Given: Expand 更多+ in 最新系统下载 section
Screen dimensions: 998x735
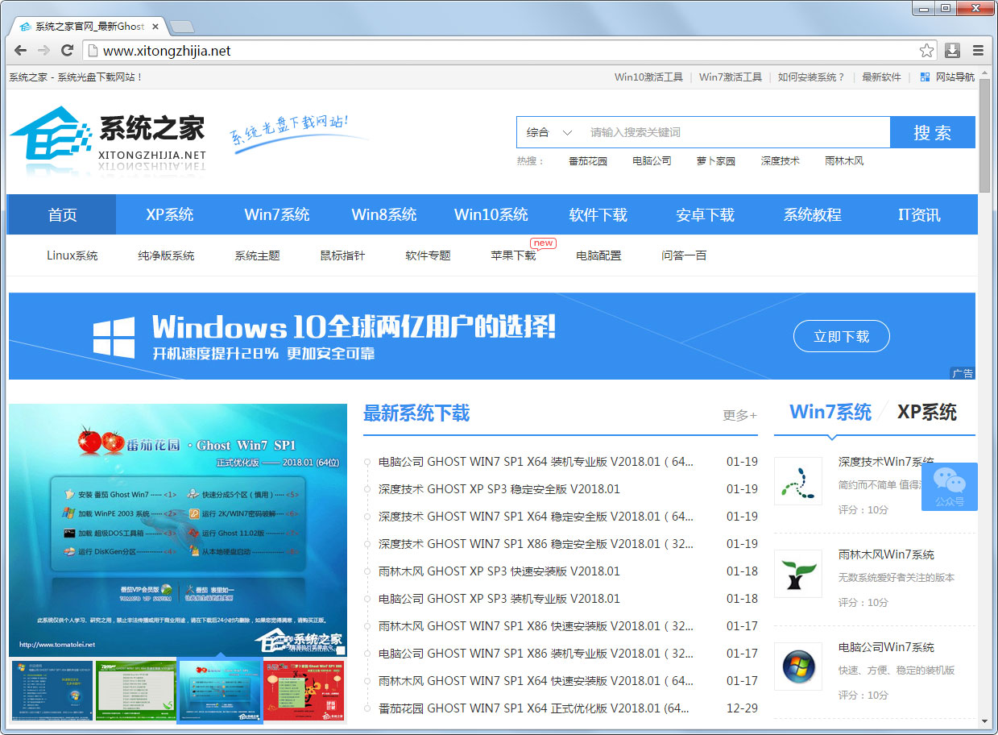Looking at the screenshot, I should (739, 416).
